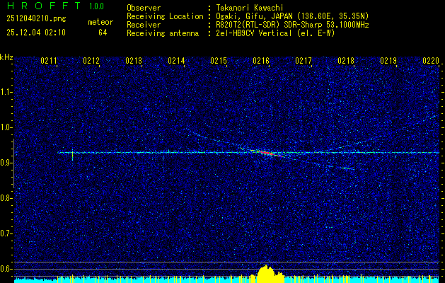Click the 0.7 frequency axis label
The width and height of the screenshot is (445, 283).
[x=6, y=233]
